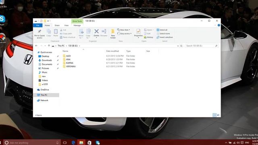Viewport: 258px width, 145px height.
Task: Open the Easy access dropdown
Action: point(124,33)
